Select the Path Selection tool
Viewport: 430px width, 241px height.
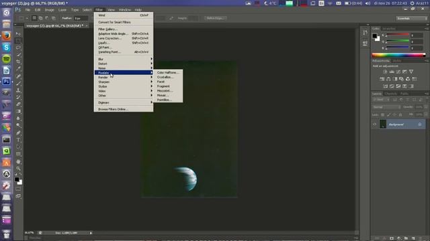tap(18, 147)
